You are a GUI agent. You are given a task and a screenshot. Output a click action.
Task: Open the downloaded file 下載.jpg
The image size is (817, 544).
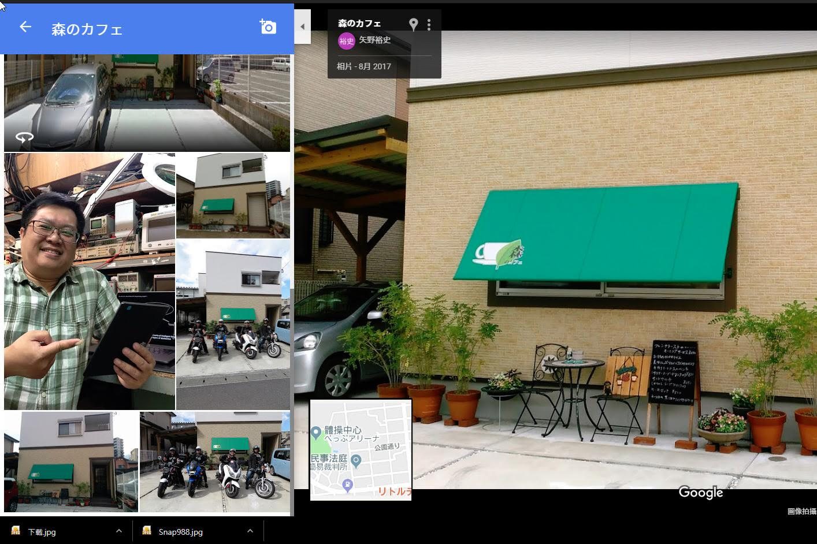42,532
